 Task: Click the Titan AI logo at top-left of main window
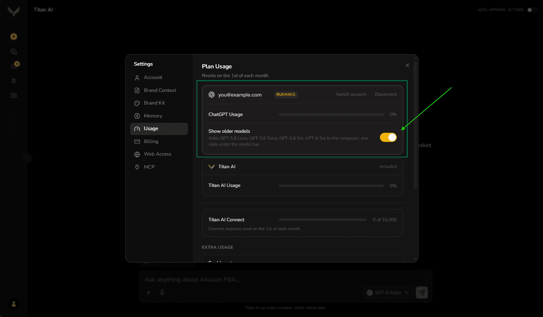click(14, 11)
